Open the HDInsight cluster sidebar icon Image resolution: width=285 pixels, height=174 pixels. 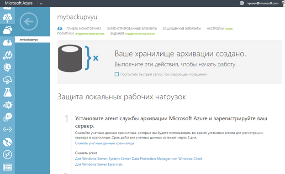point(7,18)
